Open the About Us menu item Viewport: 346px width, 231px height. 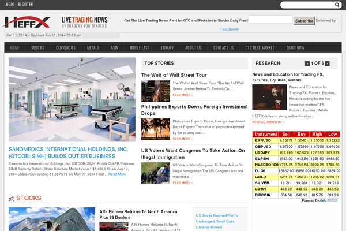193,48
